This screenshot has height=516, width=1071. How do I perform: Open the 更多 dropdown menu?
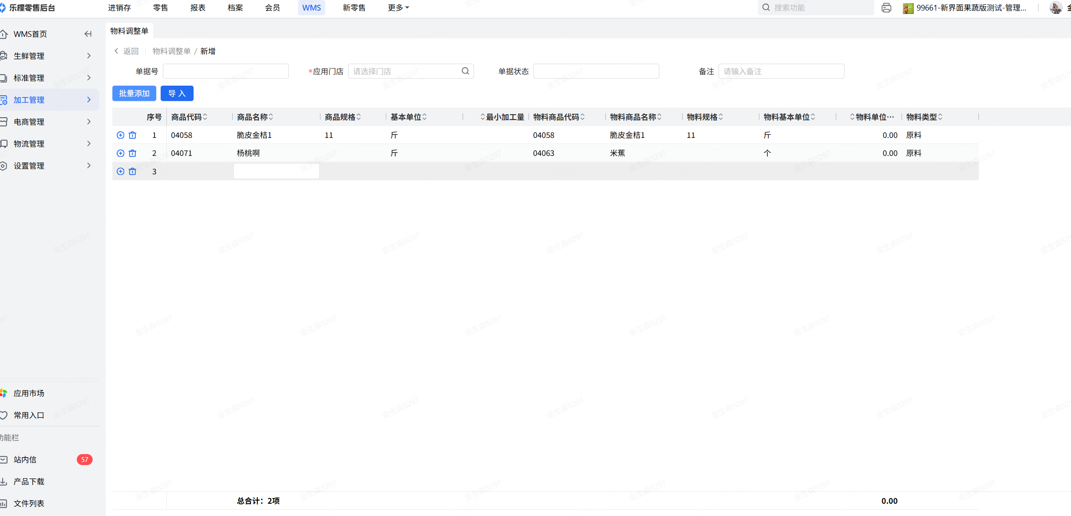coord(398,8)
